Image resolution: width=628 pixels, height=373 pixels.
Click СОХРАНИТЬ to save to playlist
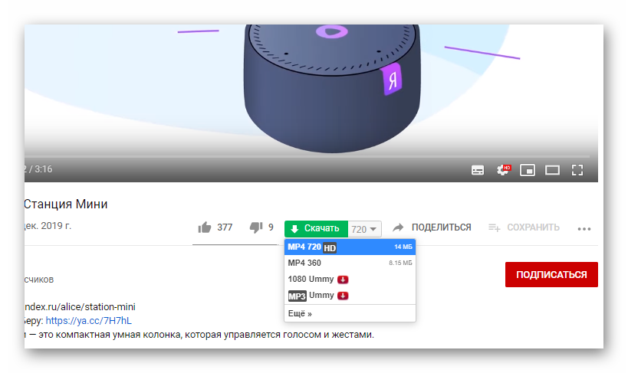pyautogui.click(x=524, y=227)
